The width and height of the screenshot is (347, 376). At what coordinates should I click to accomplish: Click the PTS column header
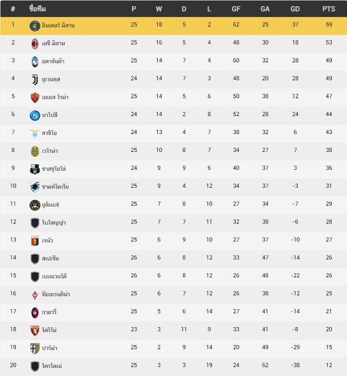pyautogui.click(x=329, y=9)
